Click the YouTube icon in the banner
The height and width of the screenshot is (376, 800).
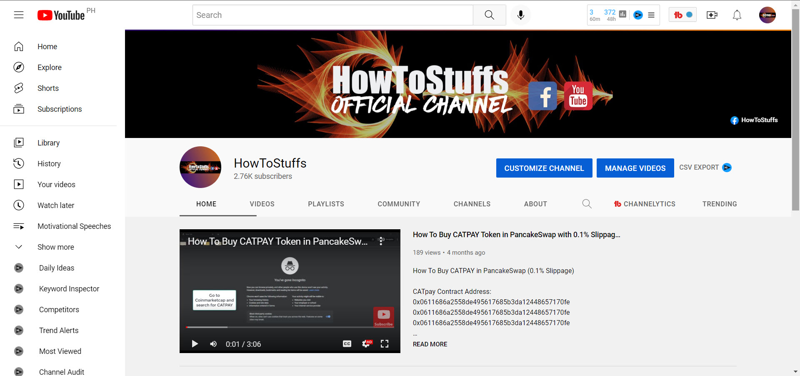tap(578, 96)
